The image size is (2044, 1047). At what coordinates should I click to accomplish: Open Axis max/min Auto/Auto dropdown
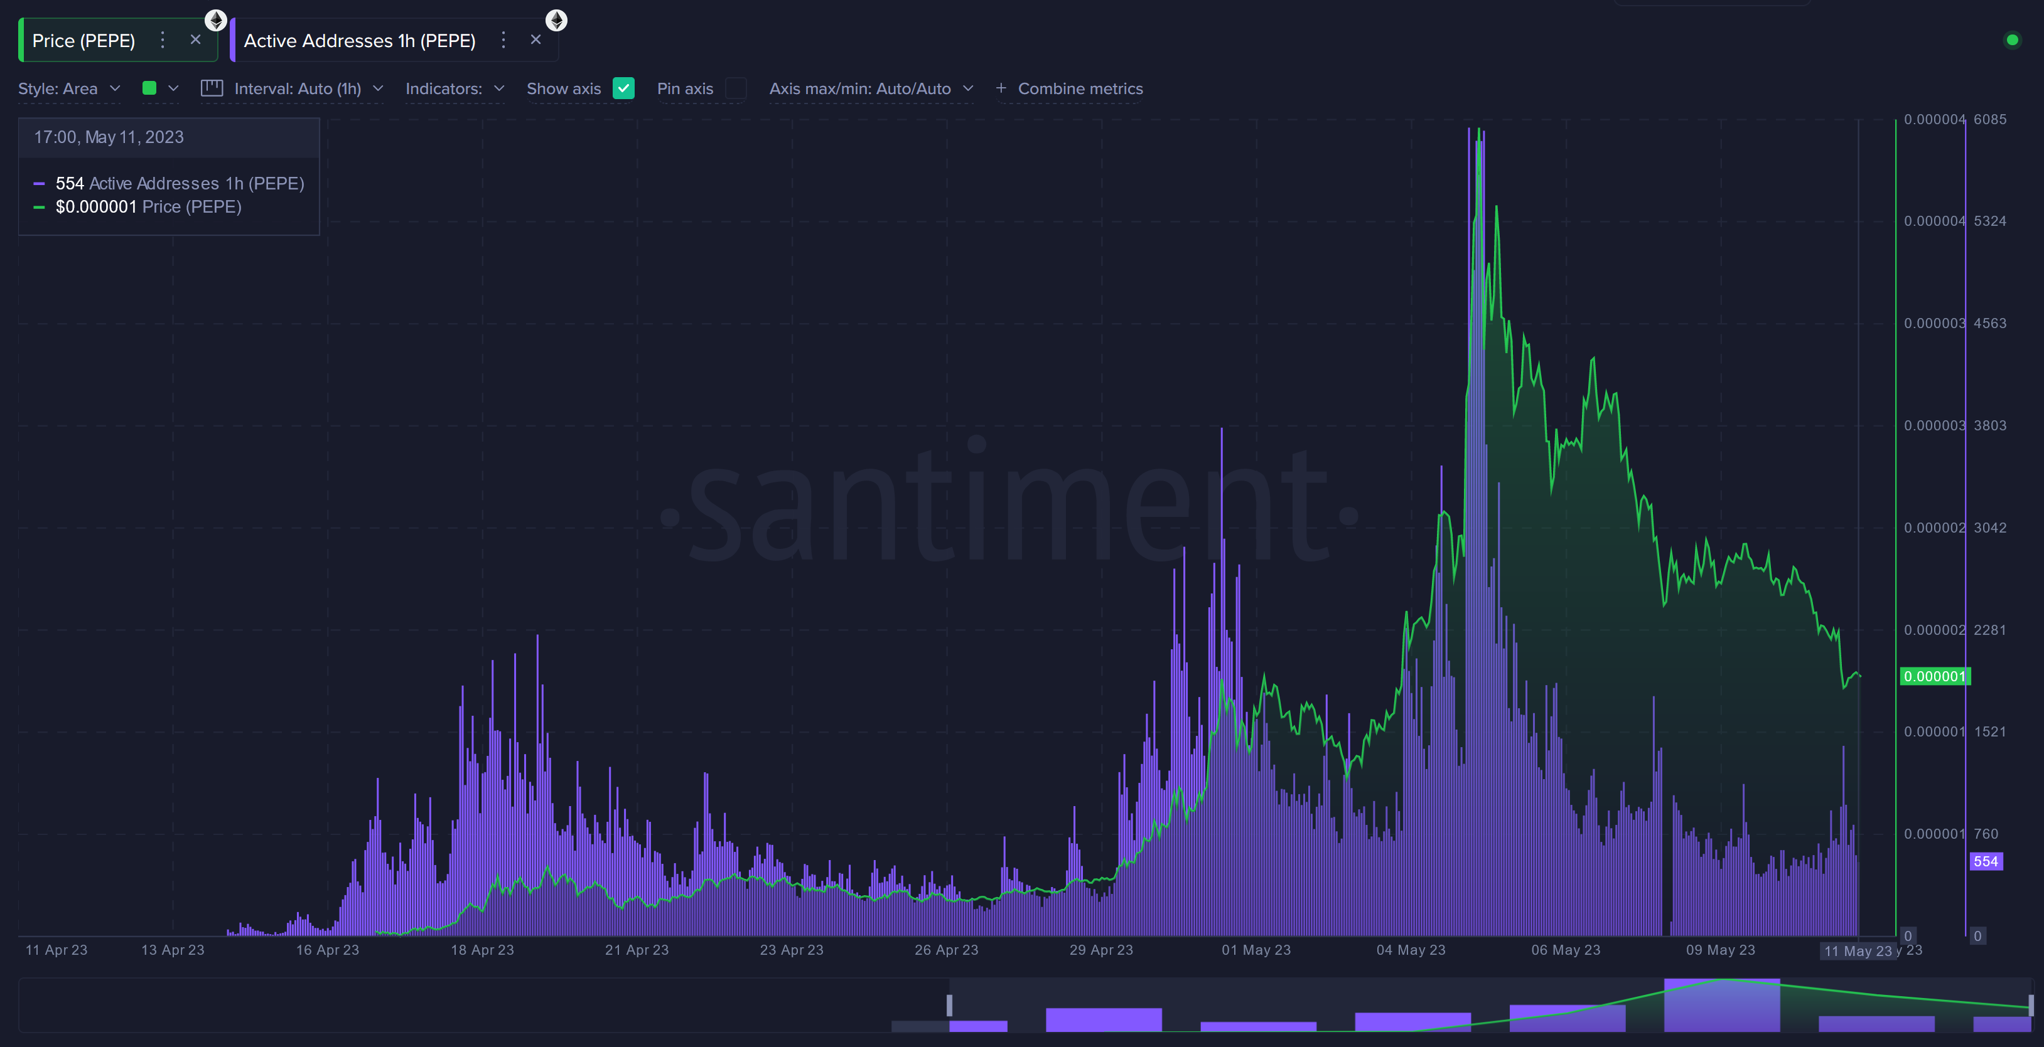(x=871, y=89)
